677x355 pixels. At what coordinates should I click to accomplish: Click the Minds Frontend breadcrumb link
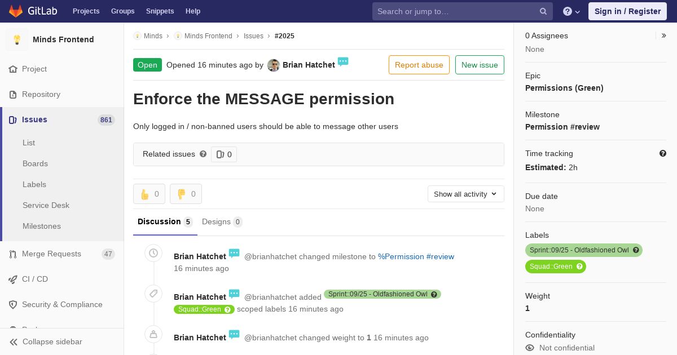coord(208,36)
